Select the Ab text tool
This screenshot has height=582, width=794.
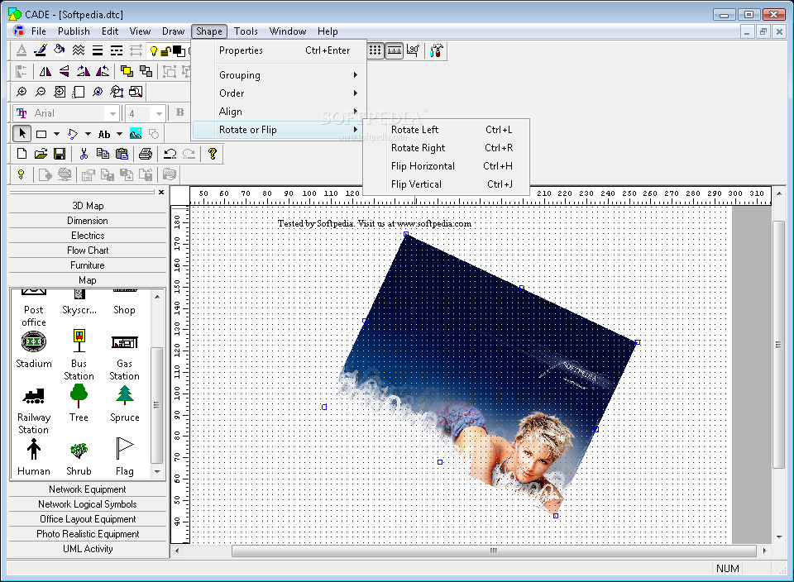[x=104, y=134]
